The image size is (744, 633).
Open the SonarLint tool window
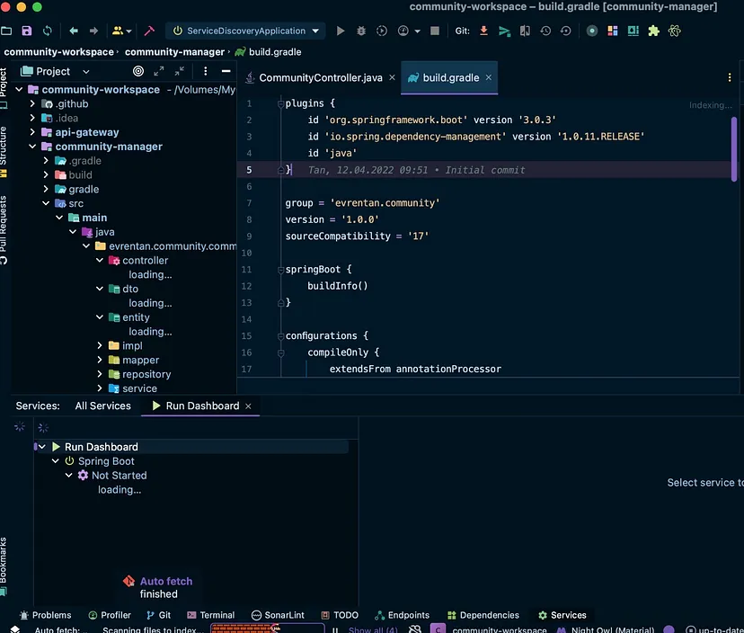287,615
